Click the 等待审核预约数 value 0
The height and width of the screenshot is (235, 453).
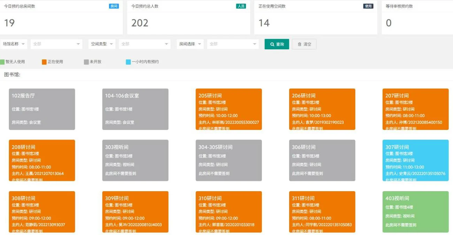point(389,23)
